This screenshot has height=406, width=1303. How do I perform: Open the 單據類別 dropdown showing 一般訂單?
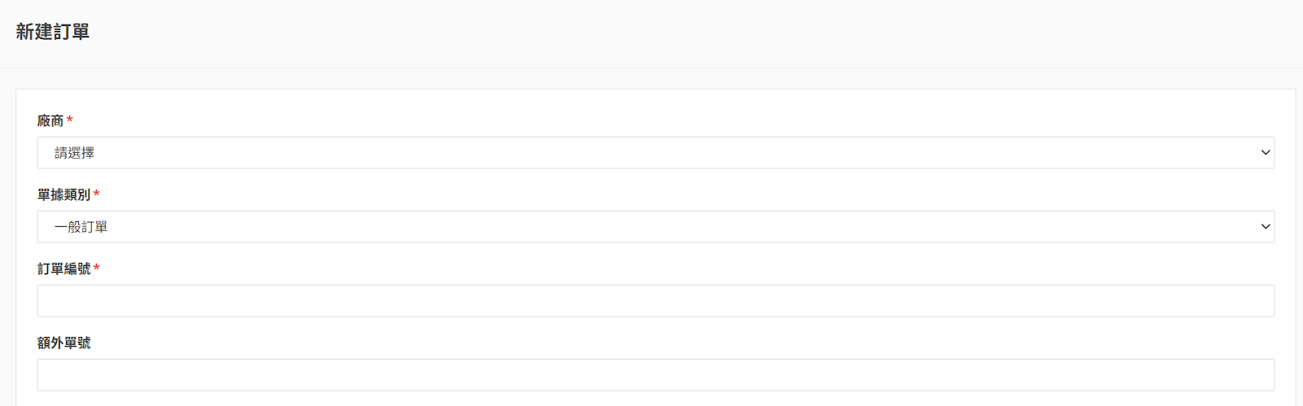pyautogui.click(x=656, y=227)
